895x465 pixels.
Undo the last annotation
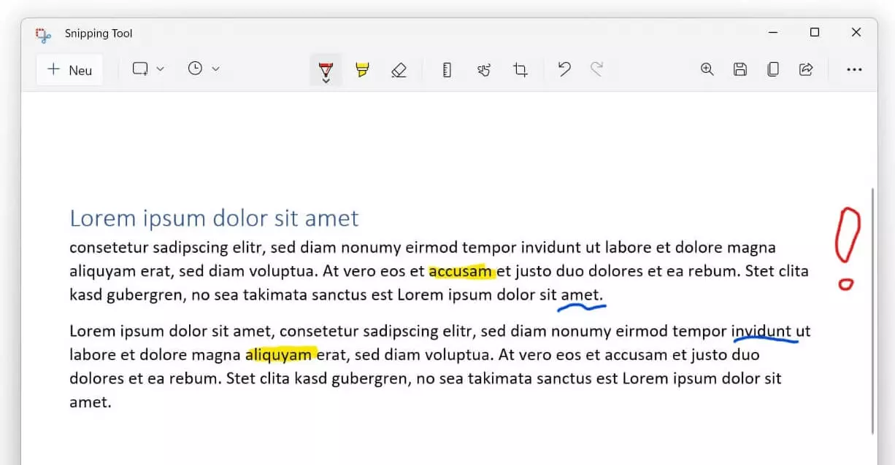tap(564, 69)
